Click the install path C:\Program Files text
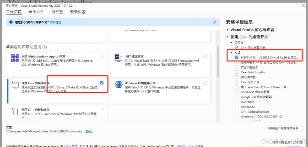 [44, 131]
